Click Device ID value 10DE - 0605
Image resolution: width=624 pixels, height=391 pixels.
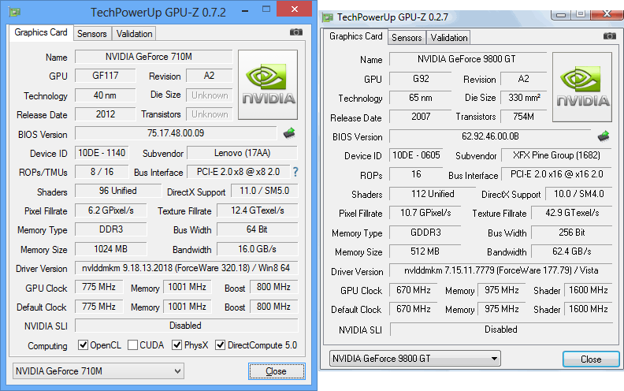tap(416, 155)
